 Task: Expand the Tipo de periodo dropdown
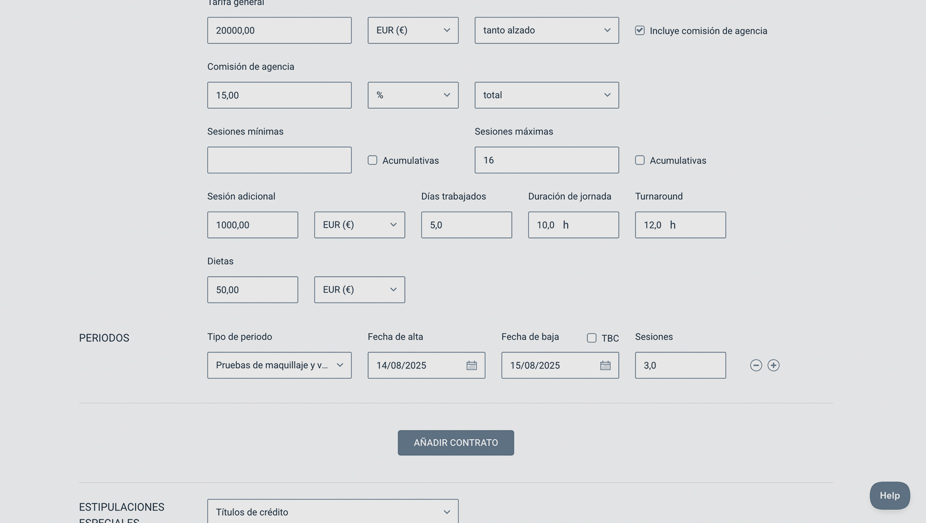(279, 365)
